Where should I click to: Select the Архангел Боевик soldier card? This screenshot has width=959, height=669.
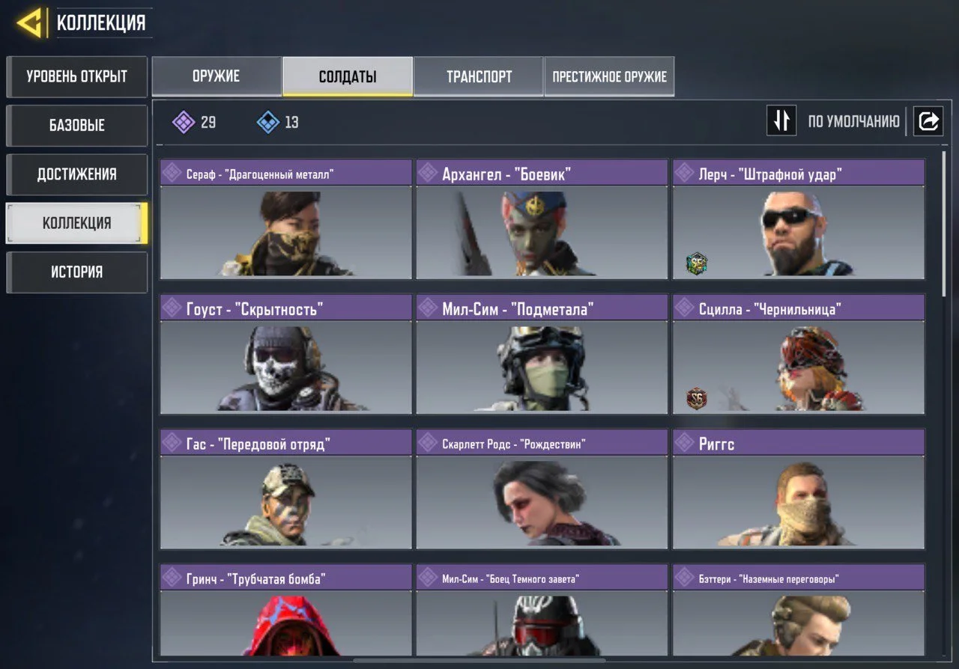pyautogui.click(x=542, y=219)
